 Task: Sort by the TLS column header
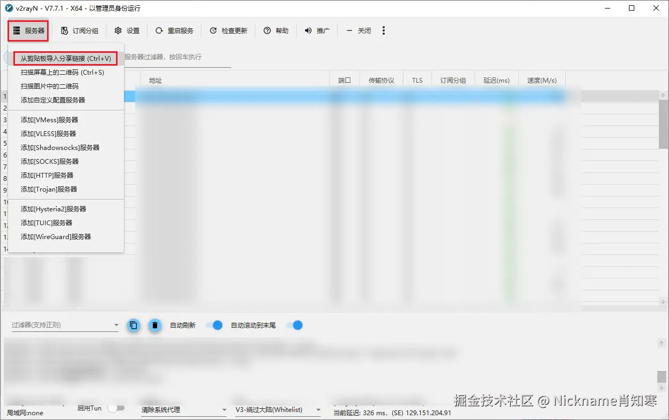pos(417,81)
